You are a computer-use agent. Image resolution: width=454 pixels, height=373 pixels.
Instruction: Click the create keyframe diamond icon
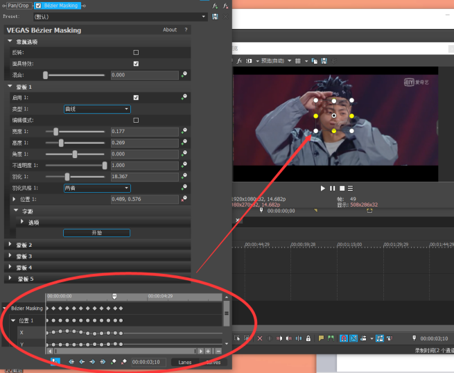tap(114, 362)
